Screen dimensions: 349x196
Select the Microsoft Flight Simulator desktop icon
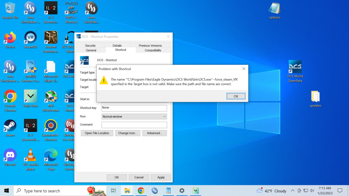[x=51, y=71]
